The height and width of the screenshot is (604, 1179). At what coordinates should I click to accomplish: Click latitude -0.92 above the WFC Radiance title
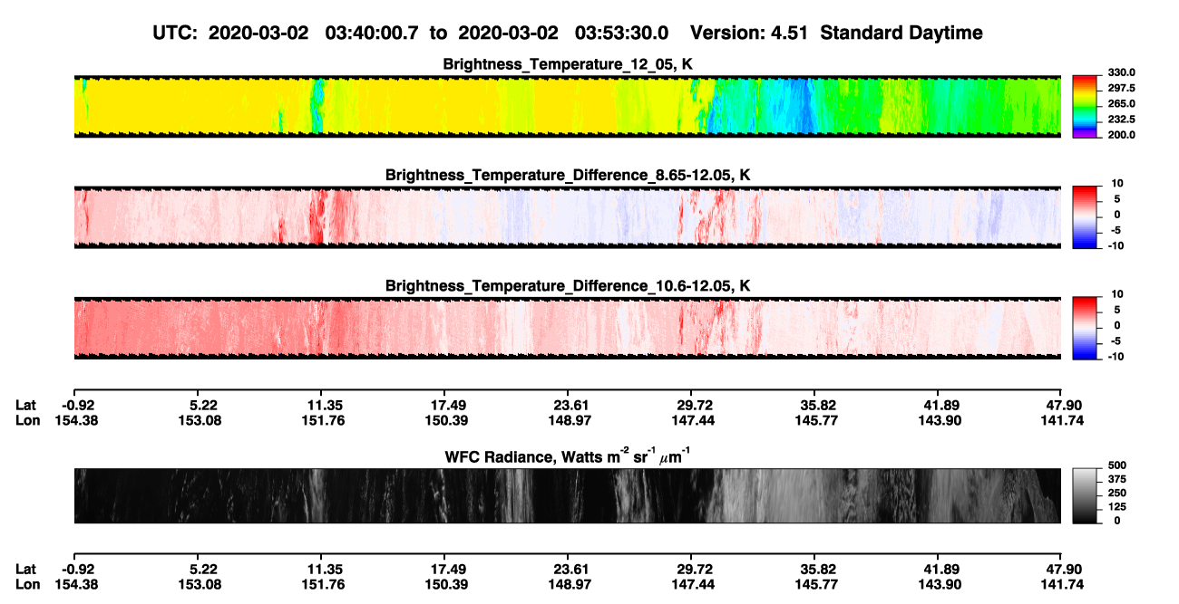click(78, 405)
